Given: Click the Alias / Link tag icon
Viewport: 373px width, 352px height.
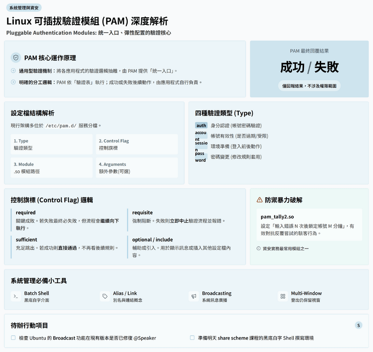Looking at the screenshot, I should tap(104, 297).
